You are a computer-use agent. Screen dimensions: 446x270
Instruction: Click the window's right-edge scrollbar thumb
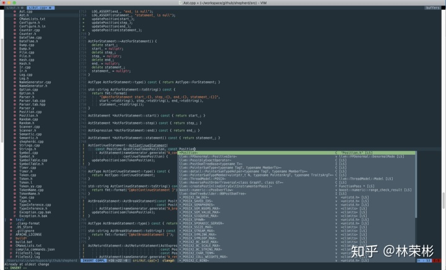[x=444, y=201]
